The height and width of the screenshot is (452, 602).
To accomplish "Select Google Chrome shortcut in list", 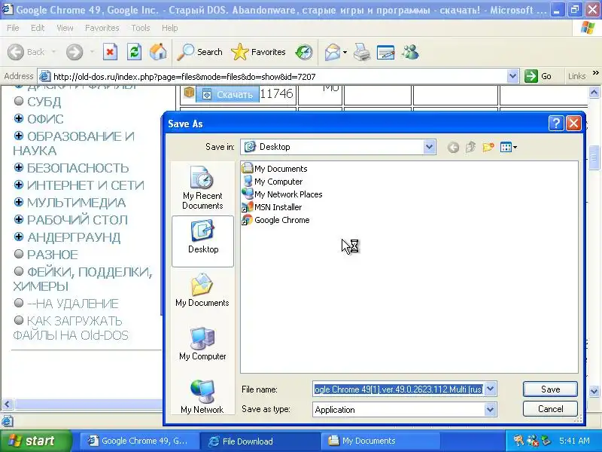I will tap(275, 220).
